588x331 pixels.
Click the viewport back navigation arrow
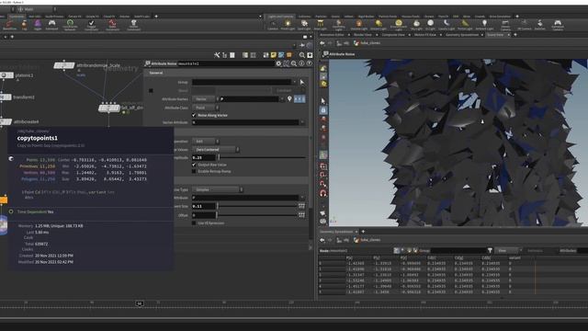pos(322,43)
